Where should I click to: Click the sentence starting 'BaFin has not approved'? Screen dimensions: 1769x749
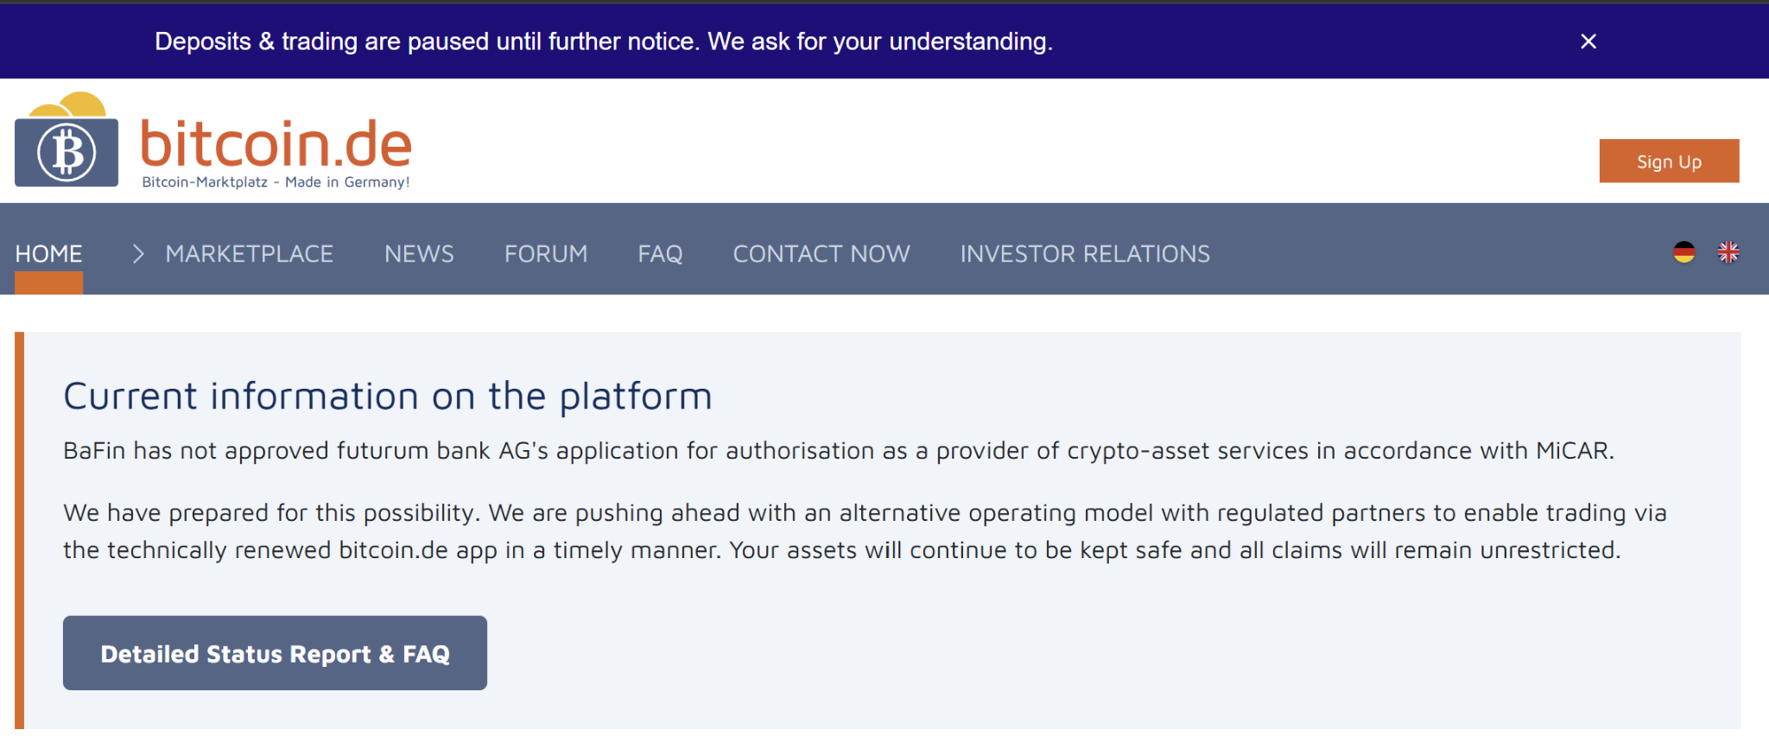(839, 451)
